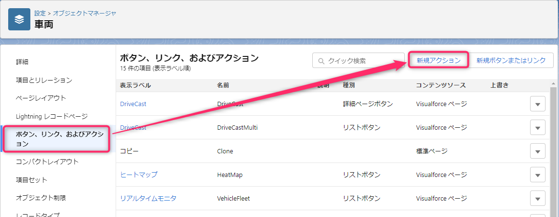The image size is (559, 217).
Task: Click the 詳細ページボタン type cell
Action: pos(368,104)
